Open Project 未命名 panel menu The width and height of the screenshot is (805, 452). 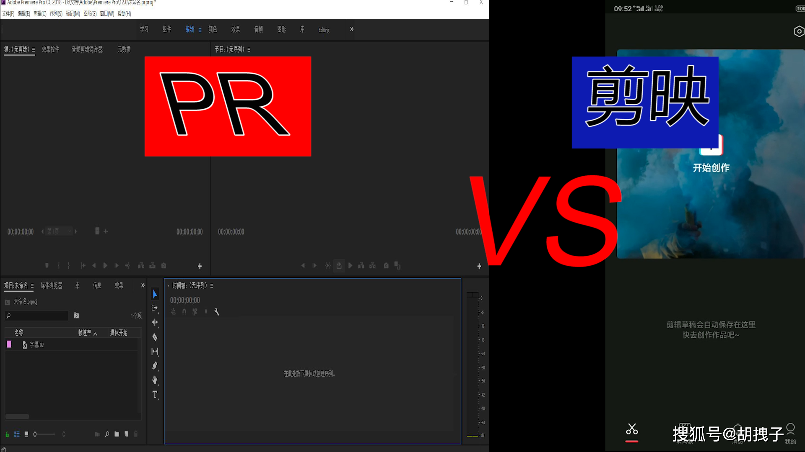[x=32, y=286]
